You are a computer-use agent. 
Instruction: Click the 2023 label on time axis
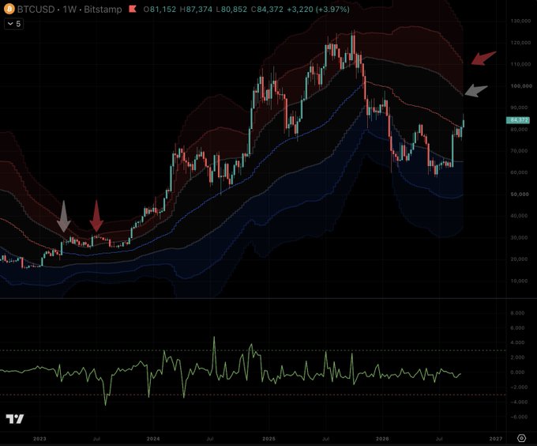point(39,439)
